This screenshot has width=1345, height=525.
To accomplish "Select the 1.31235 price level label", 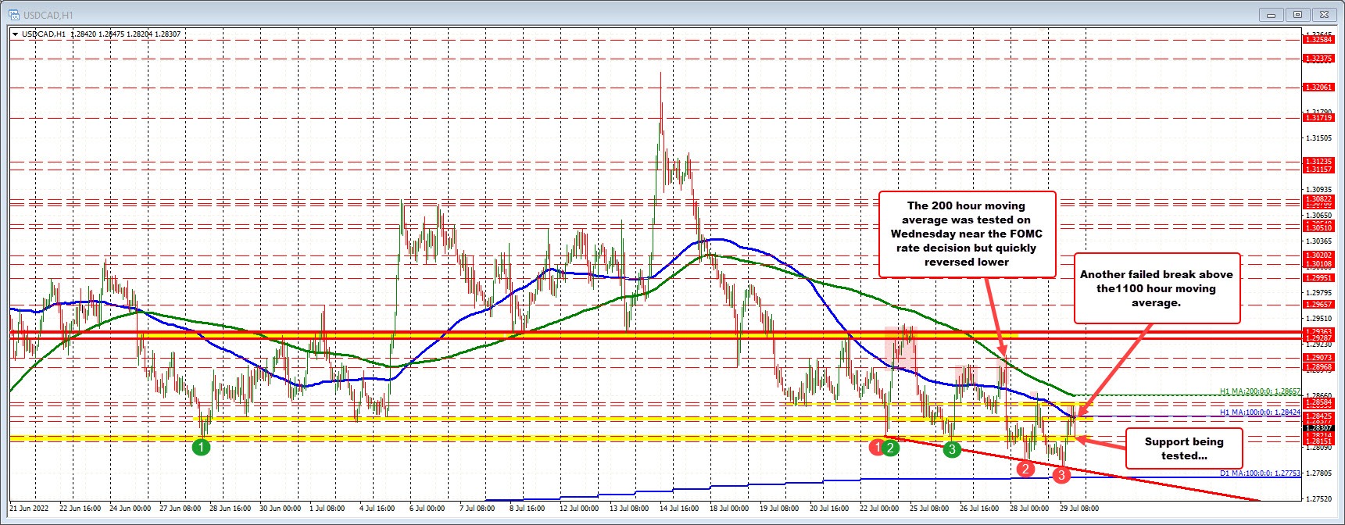I will pos(1318,162).
